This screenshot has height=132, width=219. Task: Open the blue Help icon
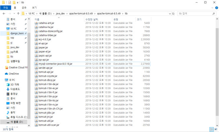click(x=216, y=8)
